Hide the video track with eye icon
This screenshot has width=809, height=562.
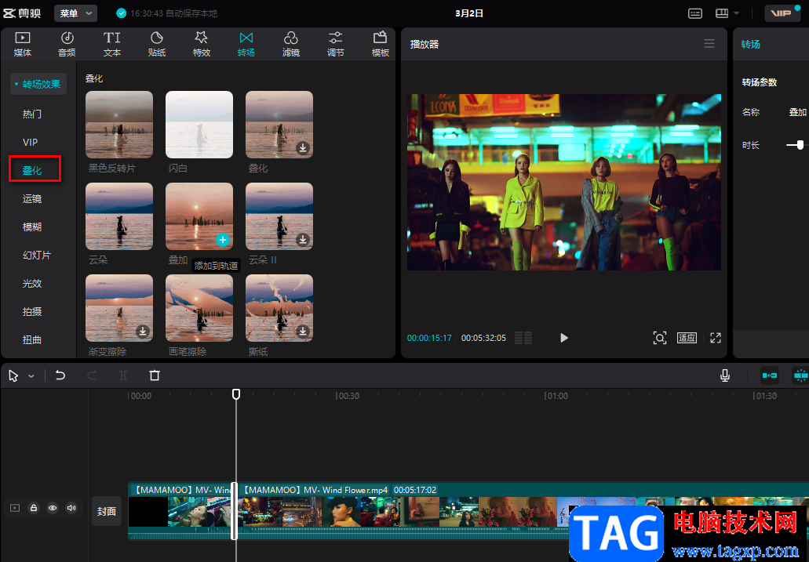pyautogui.click(x=53, y=508)
